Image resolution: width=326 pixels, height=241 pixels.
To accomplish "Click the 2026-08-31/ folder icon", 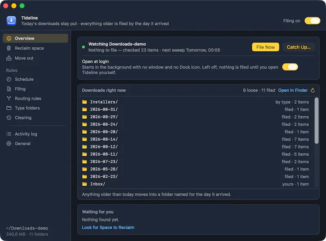I will pyautogui.click(x=84, y=109).
